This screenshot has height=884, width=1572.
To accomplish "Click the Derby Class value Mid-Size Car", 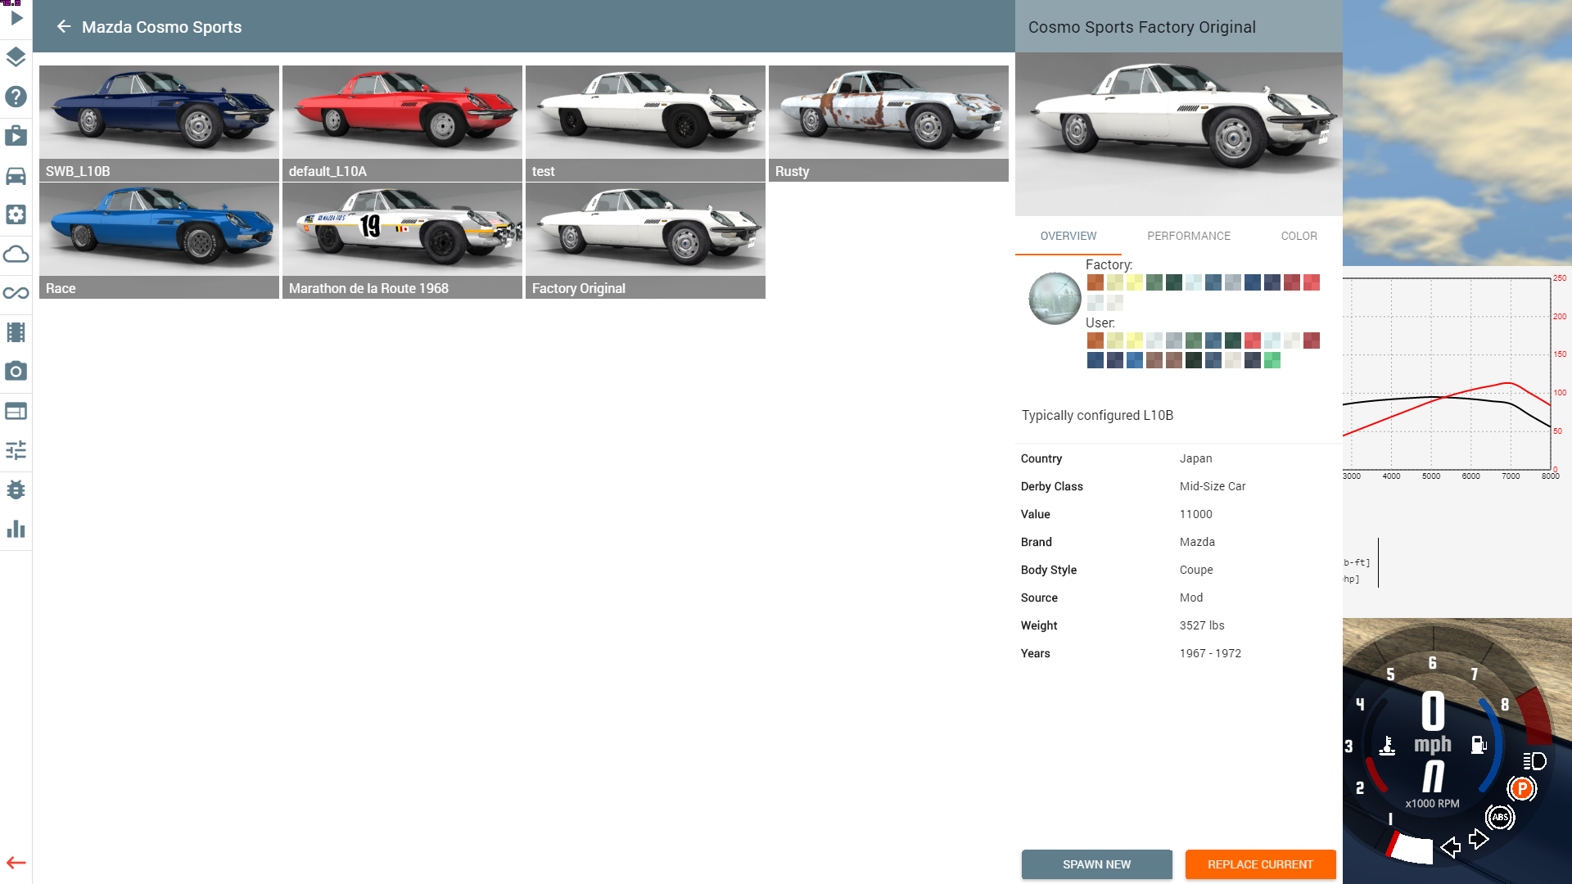I will click(x=1213, y=486).
